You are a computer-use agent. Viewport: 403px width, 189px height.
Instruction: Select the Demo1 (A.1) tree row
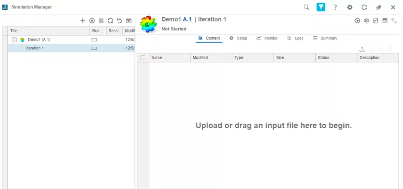[71, 40]
